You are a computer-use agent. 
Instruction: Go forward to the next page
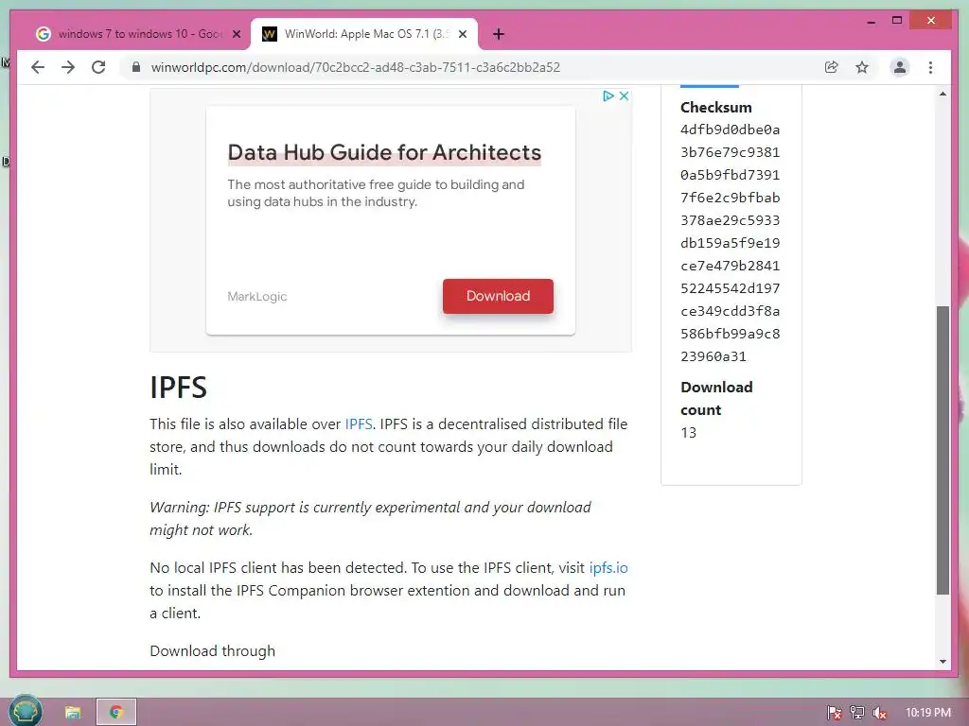coord(68,67)
